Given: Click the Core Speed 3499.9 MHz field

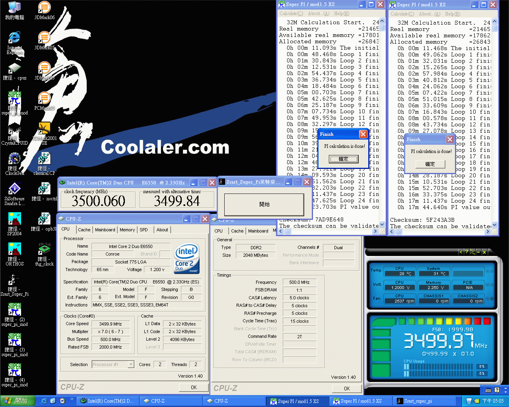Looking at the screenshot, I should 111,324.
